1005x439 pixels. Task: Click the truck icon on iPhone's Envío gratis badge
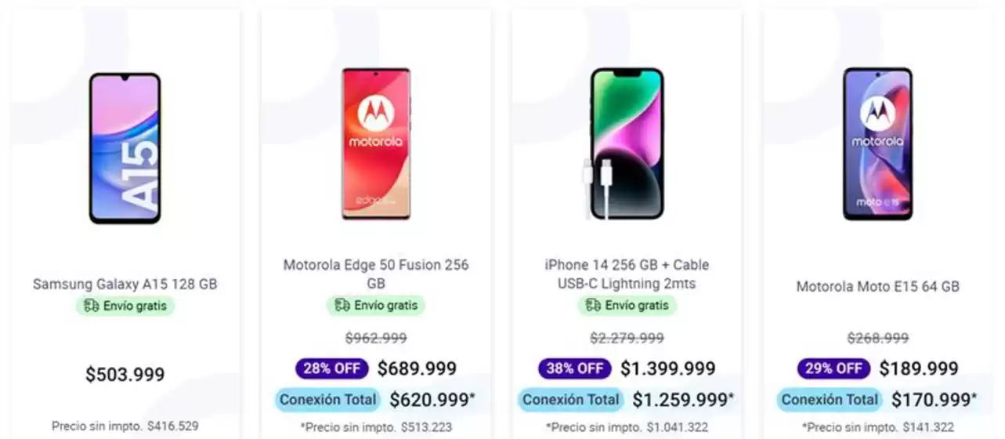[593, 306]
